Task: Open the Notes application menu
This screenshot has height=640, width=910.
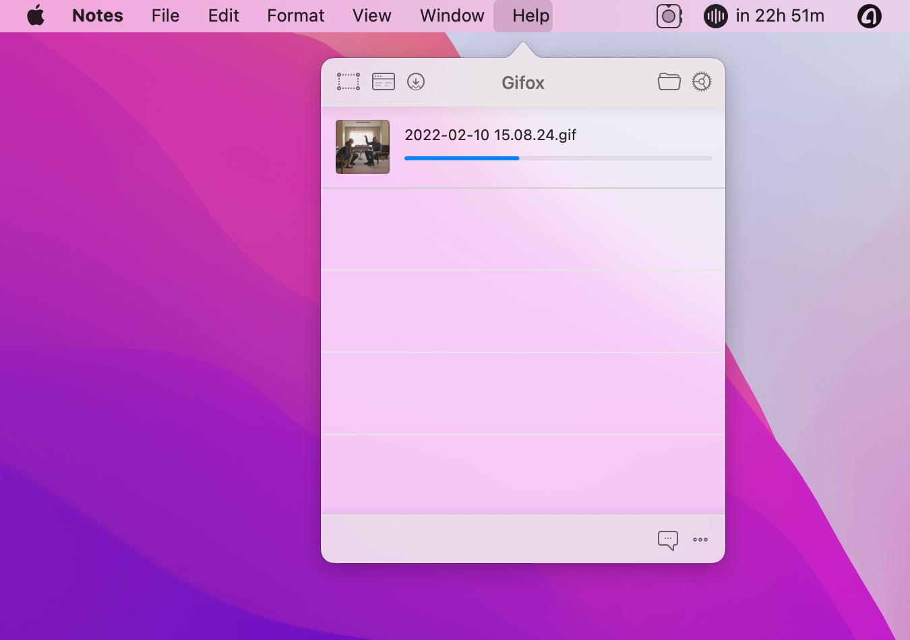Action: click(x=98, y=15)
